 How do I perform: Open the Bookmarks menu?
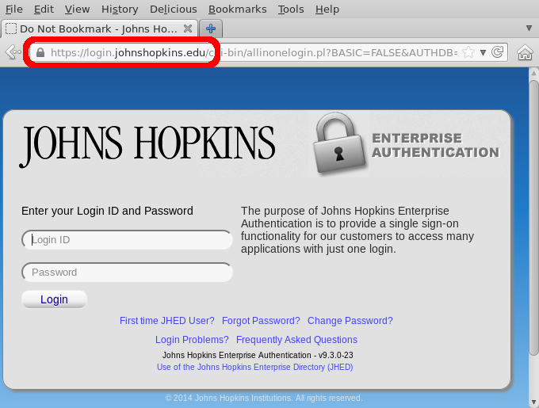point(238,10)
